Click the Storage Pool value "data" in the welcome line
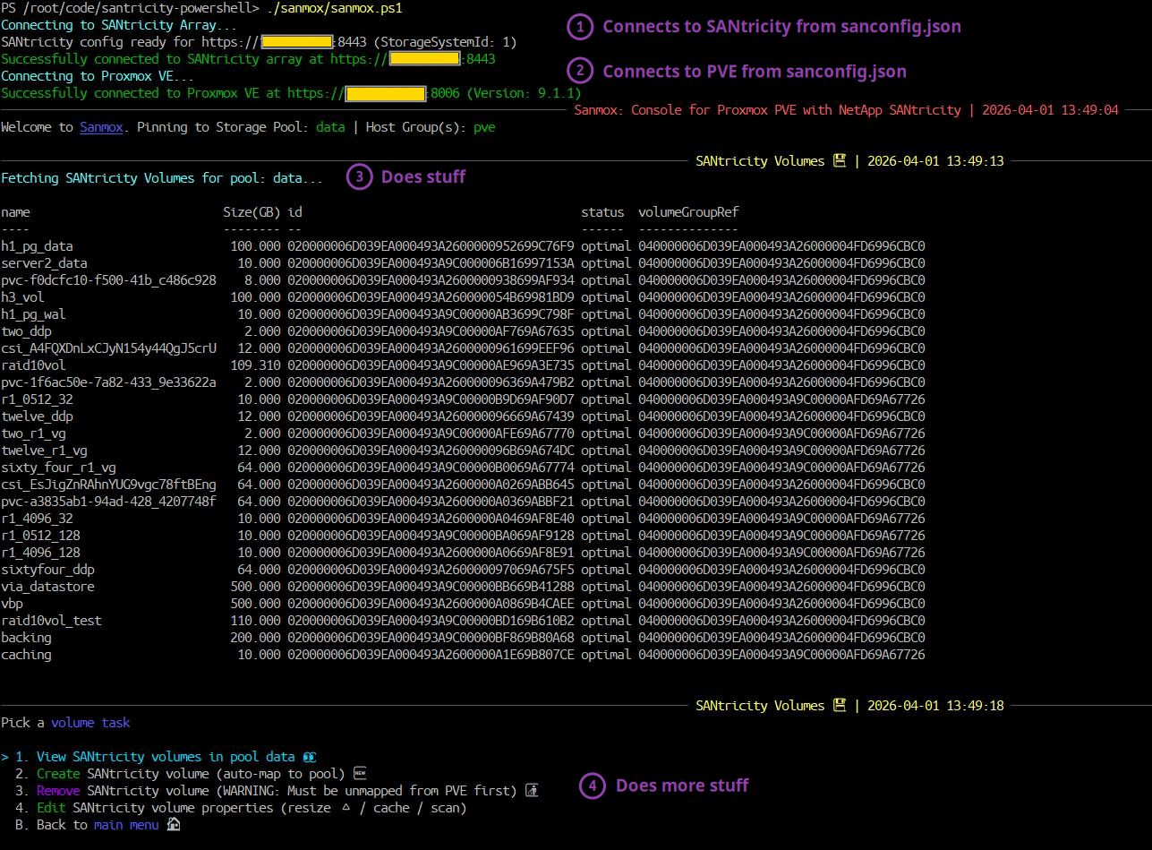The width and height of the screenshot is (1152, 850). 330,127
